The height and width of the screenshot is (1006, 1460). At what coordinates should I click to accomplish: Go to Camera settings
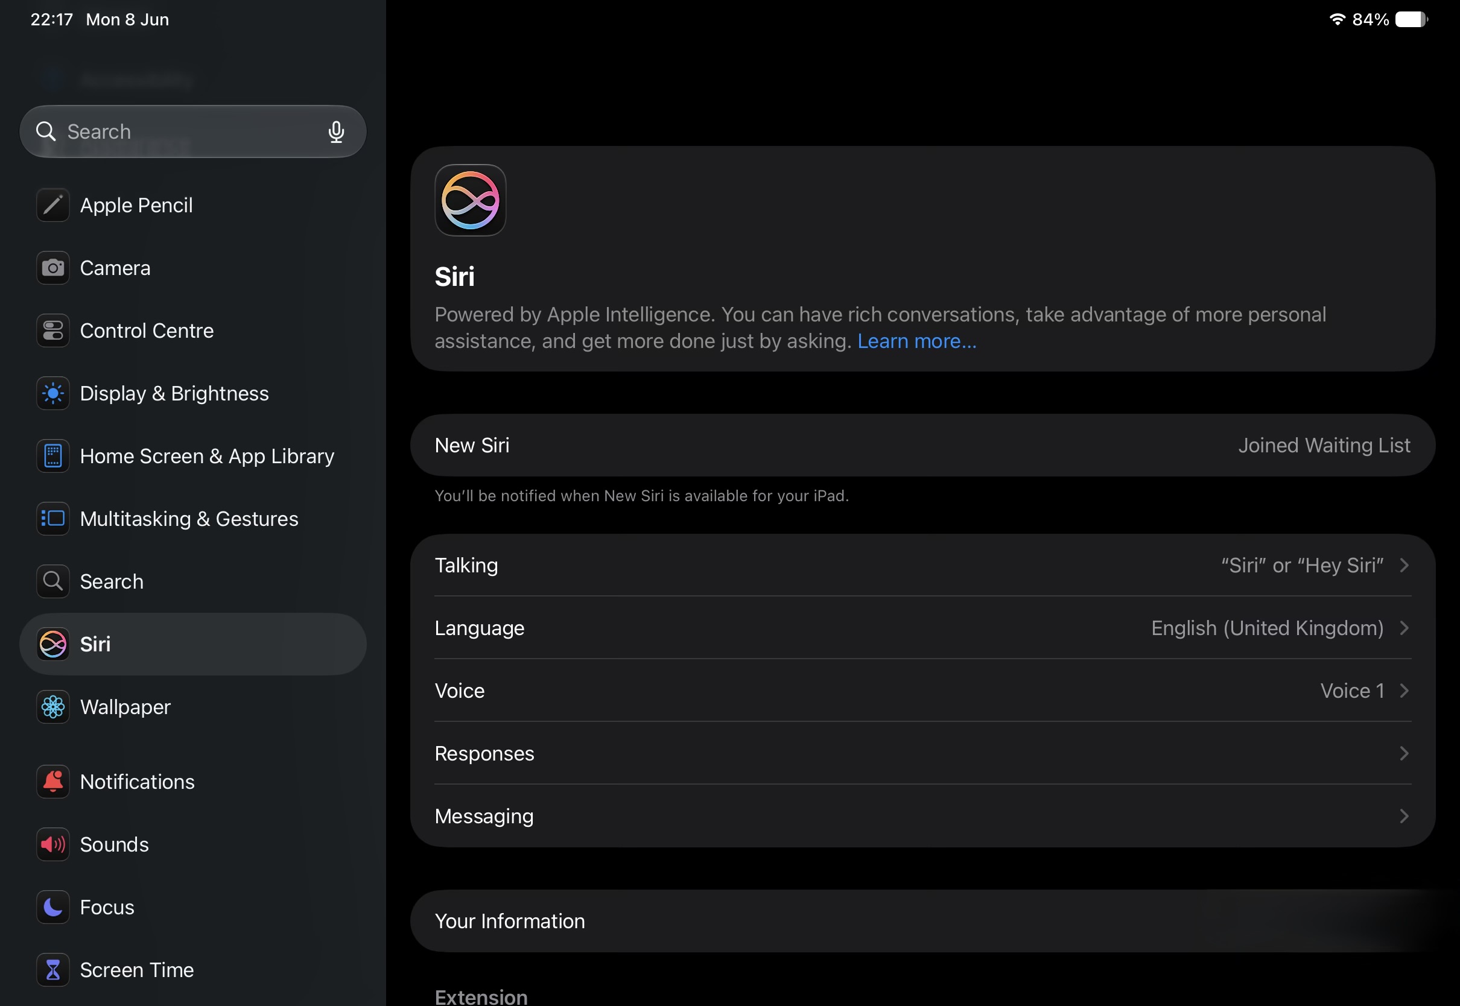pyautogui.click(x=193, y=268)
